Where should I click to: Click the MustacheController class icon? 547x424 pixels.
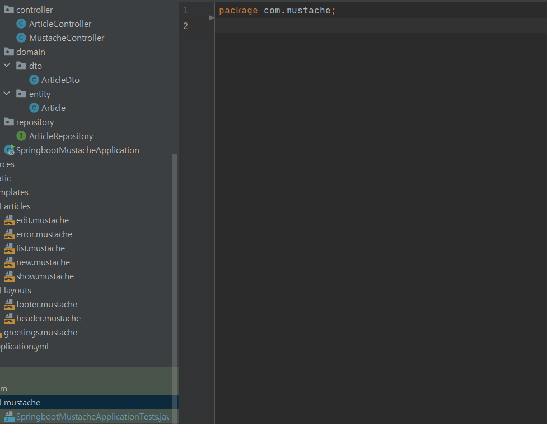coord(21,38)
